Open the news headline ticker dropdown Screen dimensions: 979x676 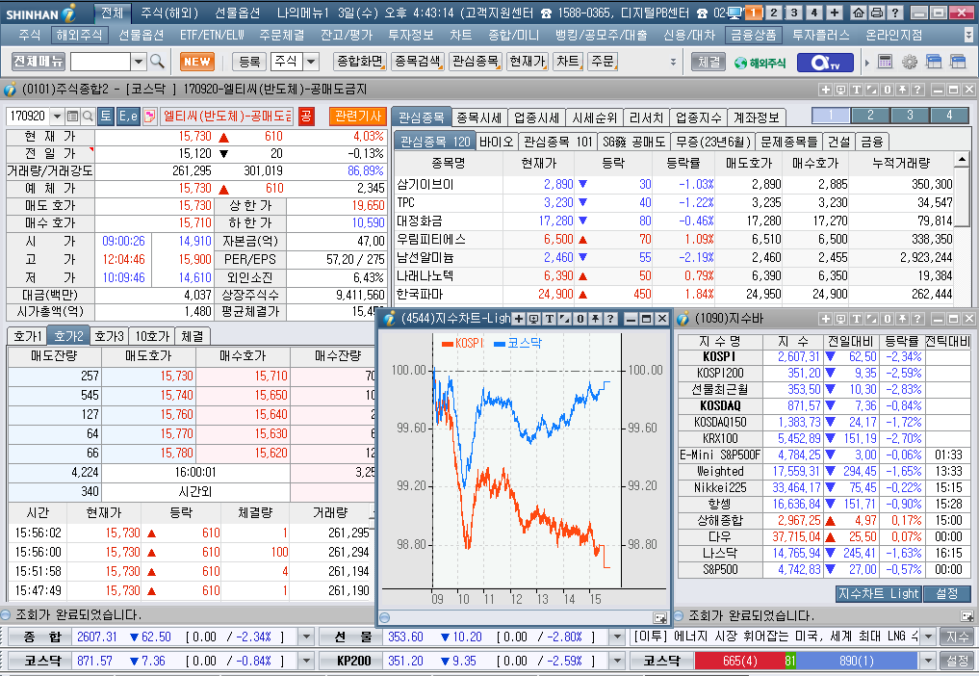click(x=928, y=637)
